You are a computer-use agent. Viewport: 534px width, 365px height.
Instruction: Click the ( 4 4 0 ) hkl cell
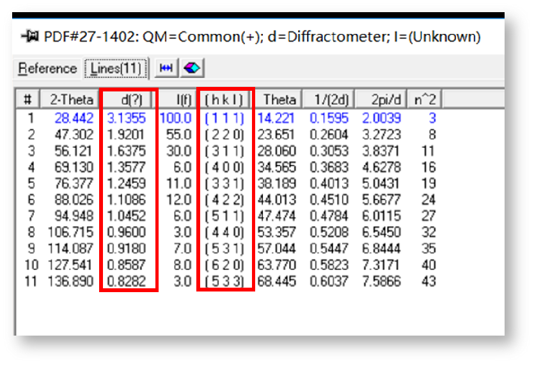(x=224, y=232)
